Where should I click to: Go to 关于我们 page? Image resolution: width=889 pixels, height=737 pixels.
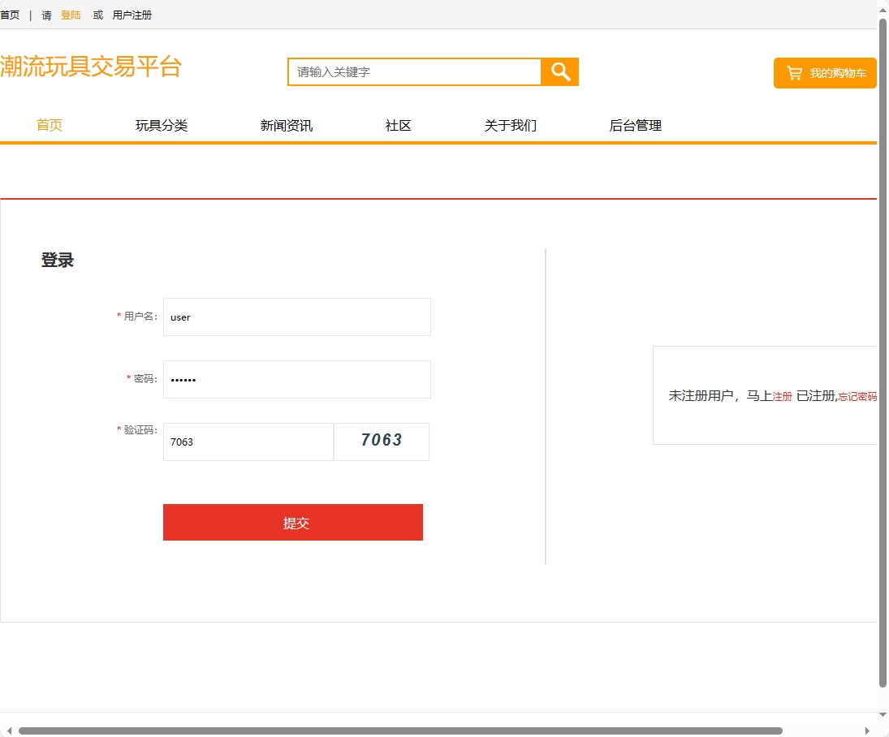[x=510, y=125]
